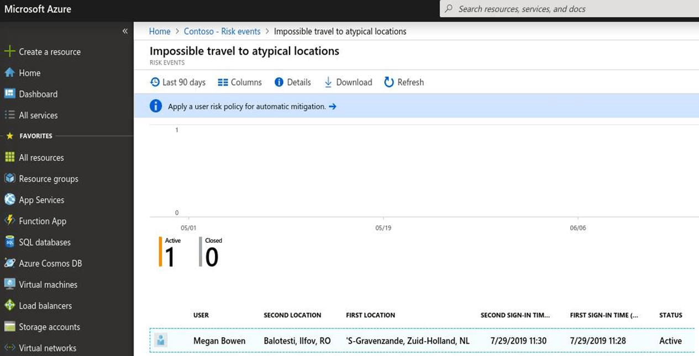Screen dimensions: 699x356
Task: Click Contoso - Risk events breadcrumb
Action: [x=222, y=31]
